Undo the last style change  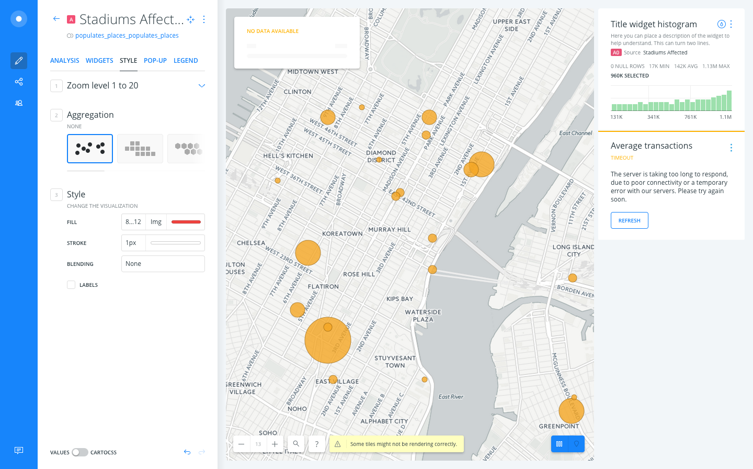(187, 452)
